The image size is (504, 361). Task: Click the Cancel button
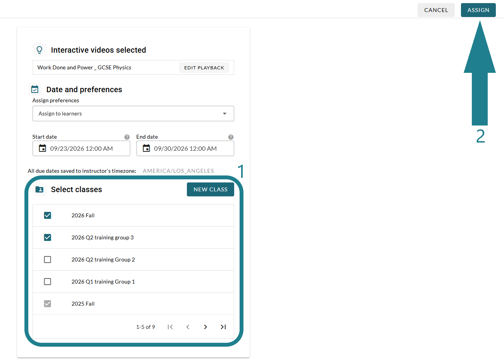click(x=436, y=10)
